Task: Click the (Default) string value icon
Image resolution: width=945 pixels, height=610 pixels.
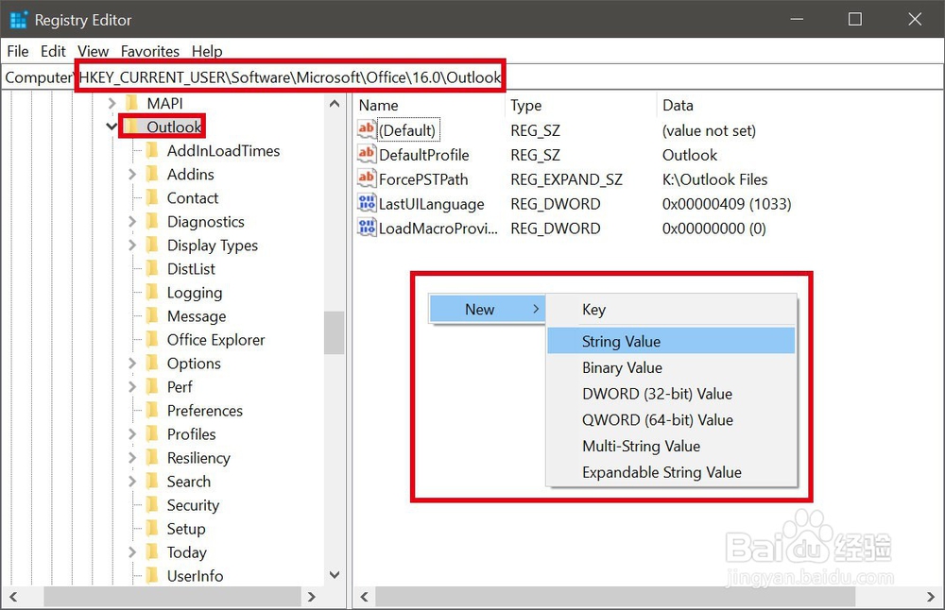Action: (x=367, y=129)
